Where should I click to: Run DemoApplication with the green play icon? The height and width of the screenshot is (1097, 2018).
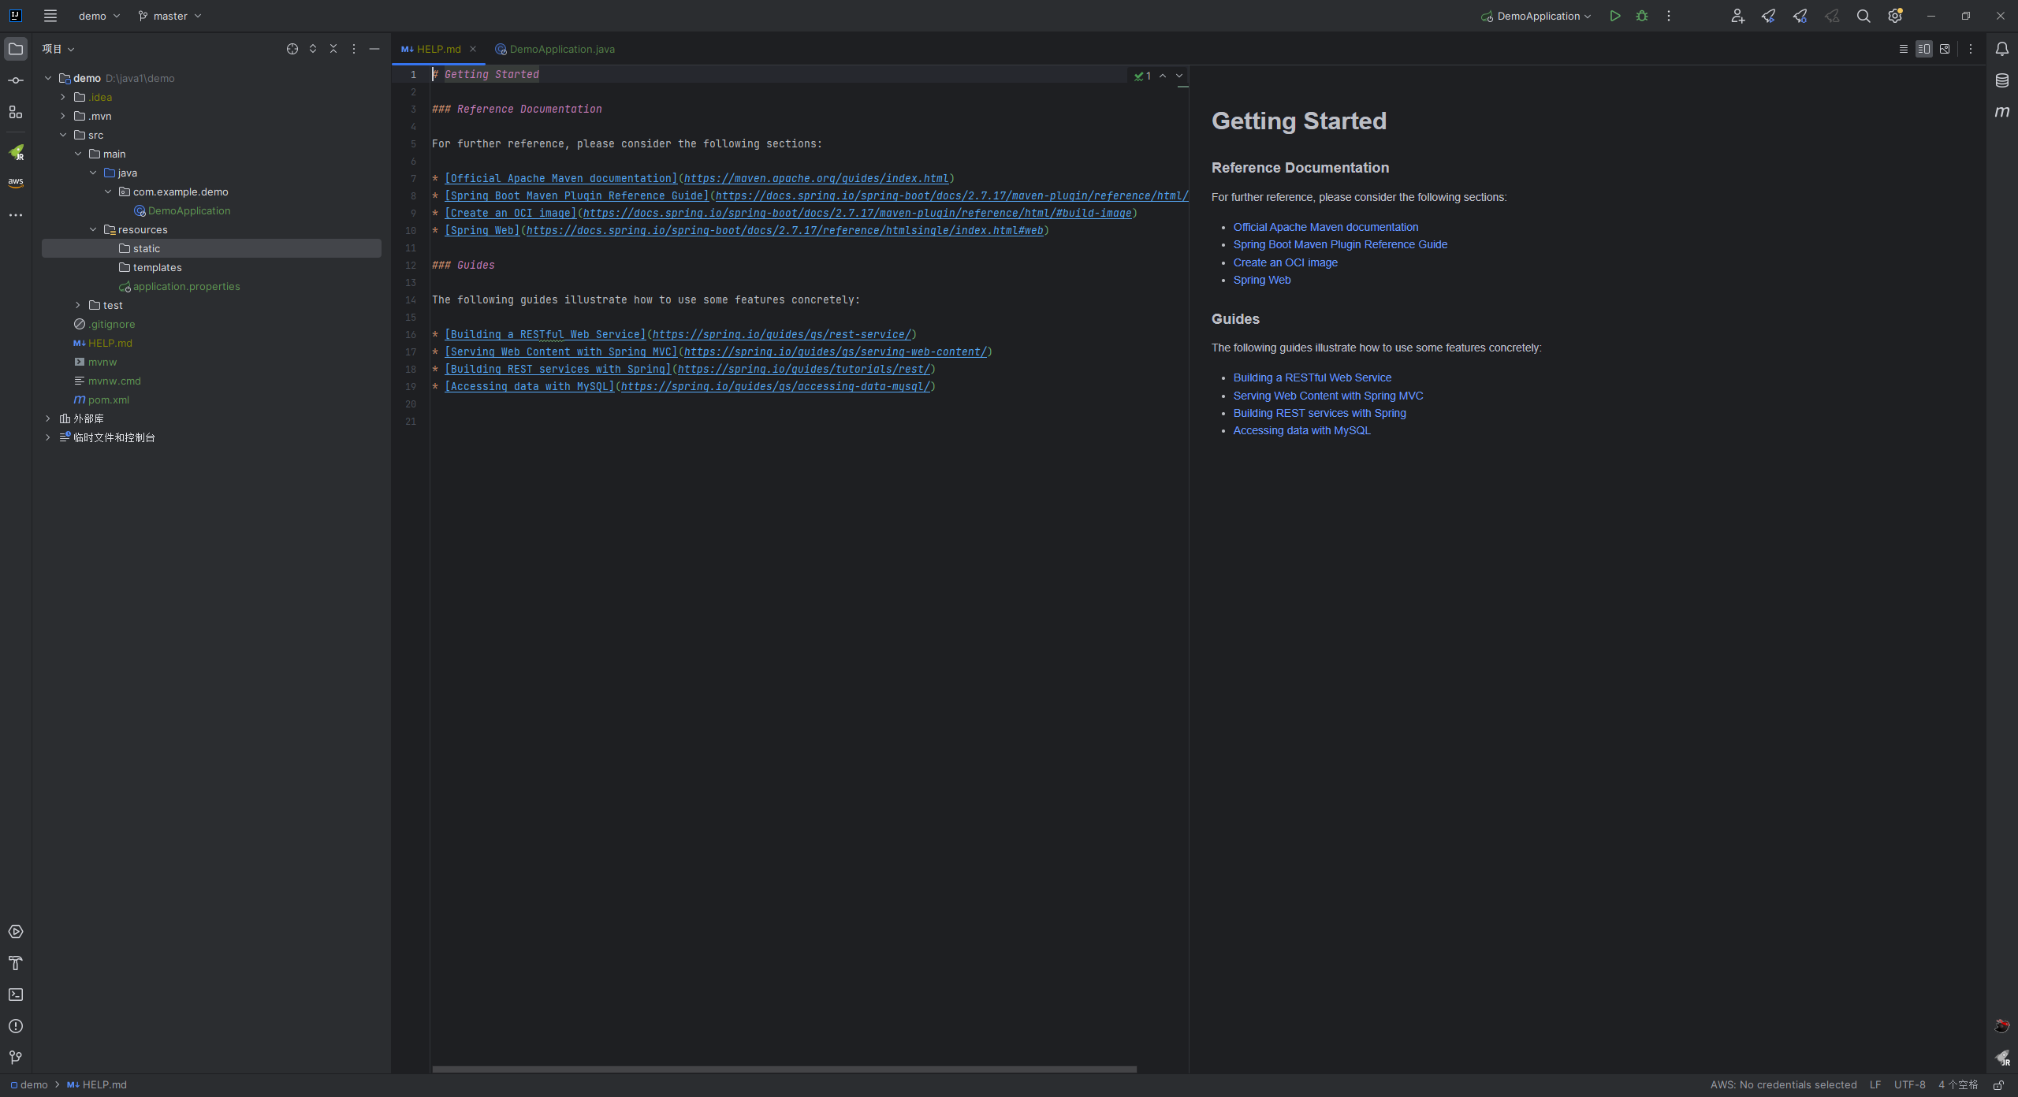[x=1614, y=16]
